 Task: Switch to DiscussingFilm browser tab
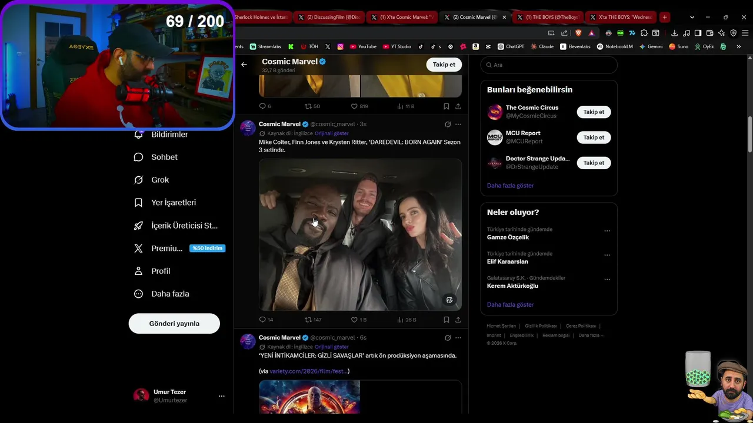coord(329,17)
